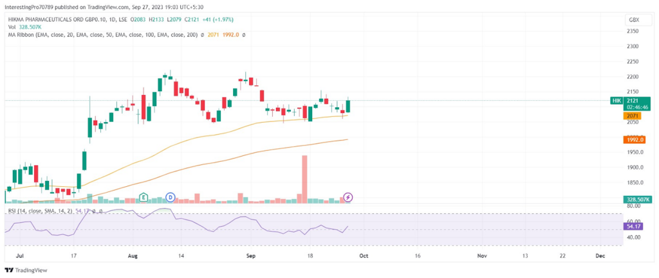The image size is (659, 278).
Task: Click the 80.00 RSI axis label
Action: [634, 206]
